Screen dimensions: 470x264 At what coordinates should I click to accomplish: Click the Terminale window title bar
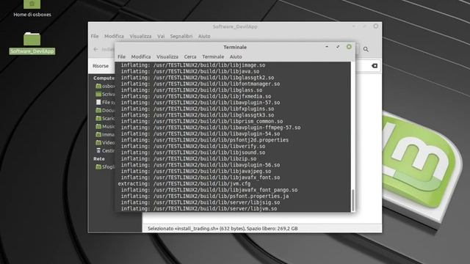click(x=235, y=47)
